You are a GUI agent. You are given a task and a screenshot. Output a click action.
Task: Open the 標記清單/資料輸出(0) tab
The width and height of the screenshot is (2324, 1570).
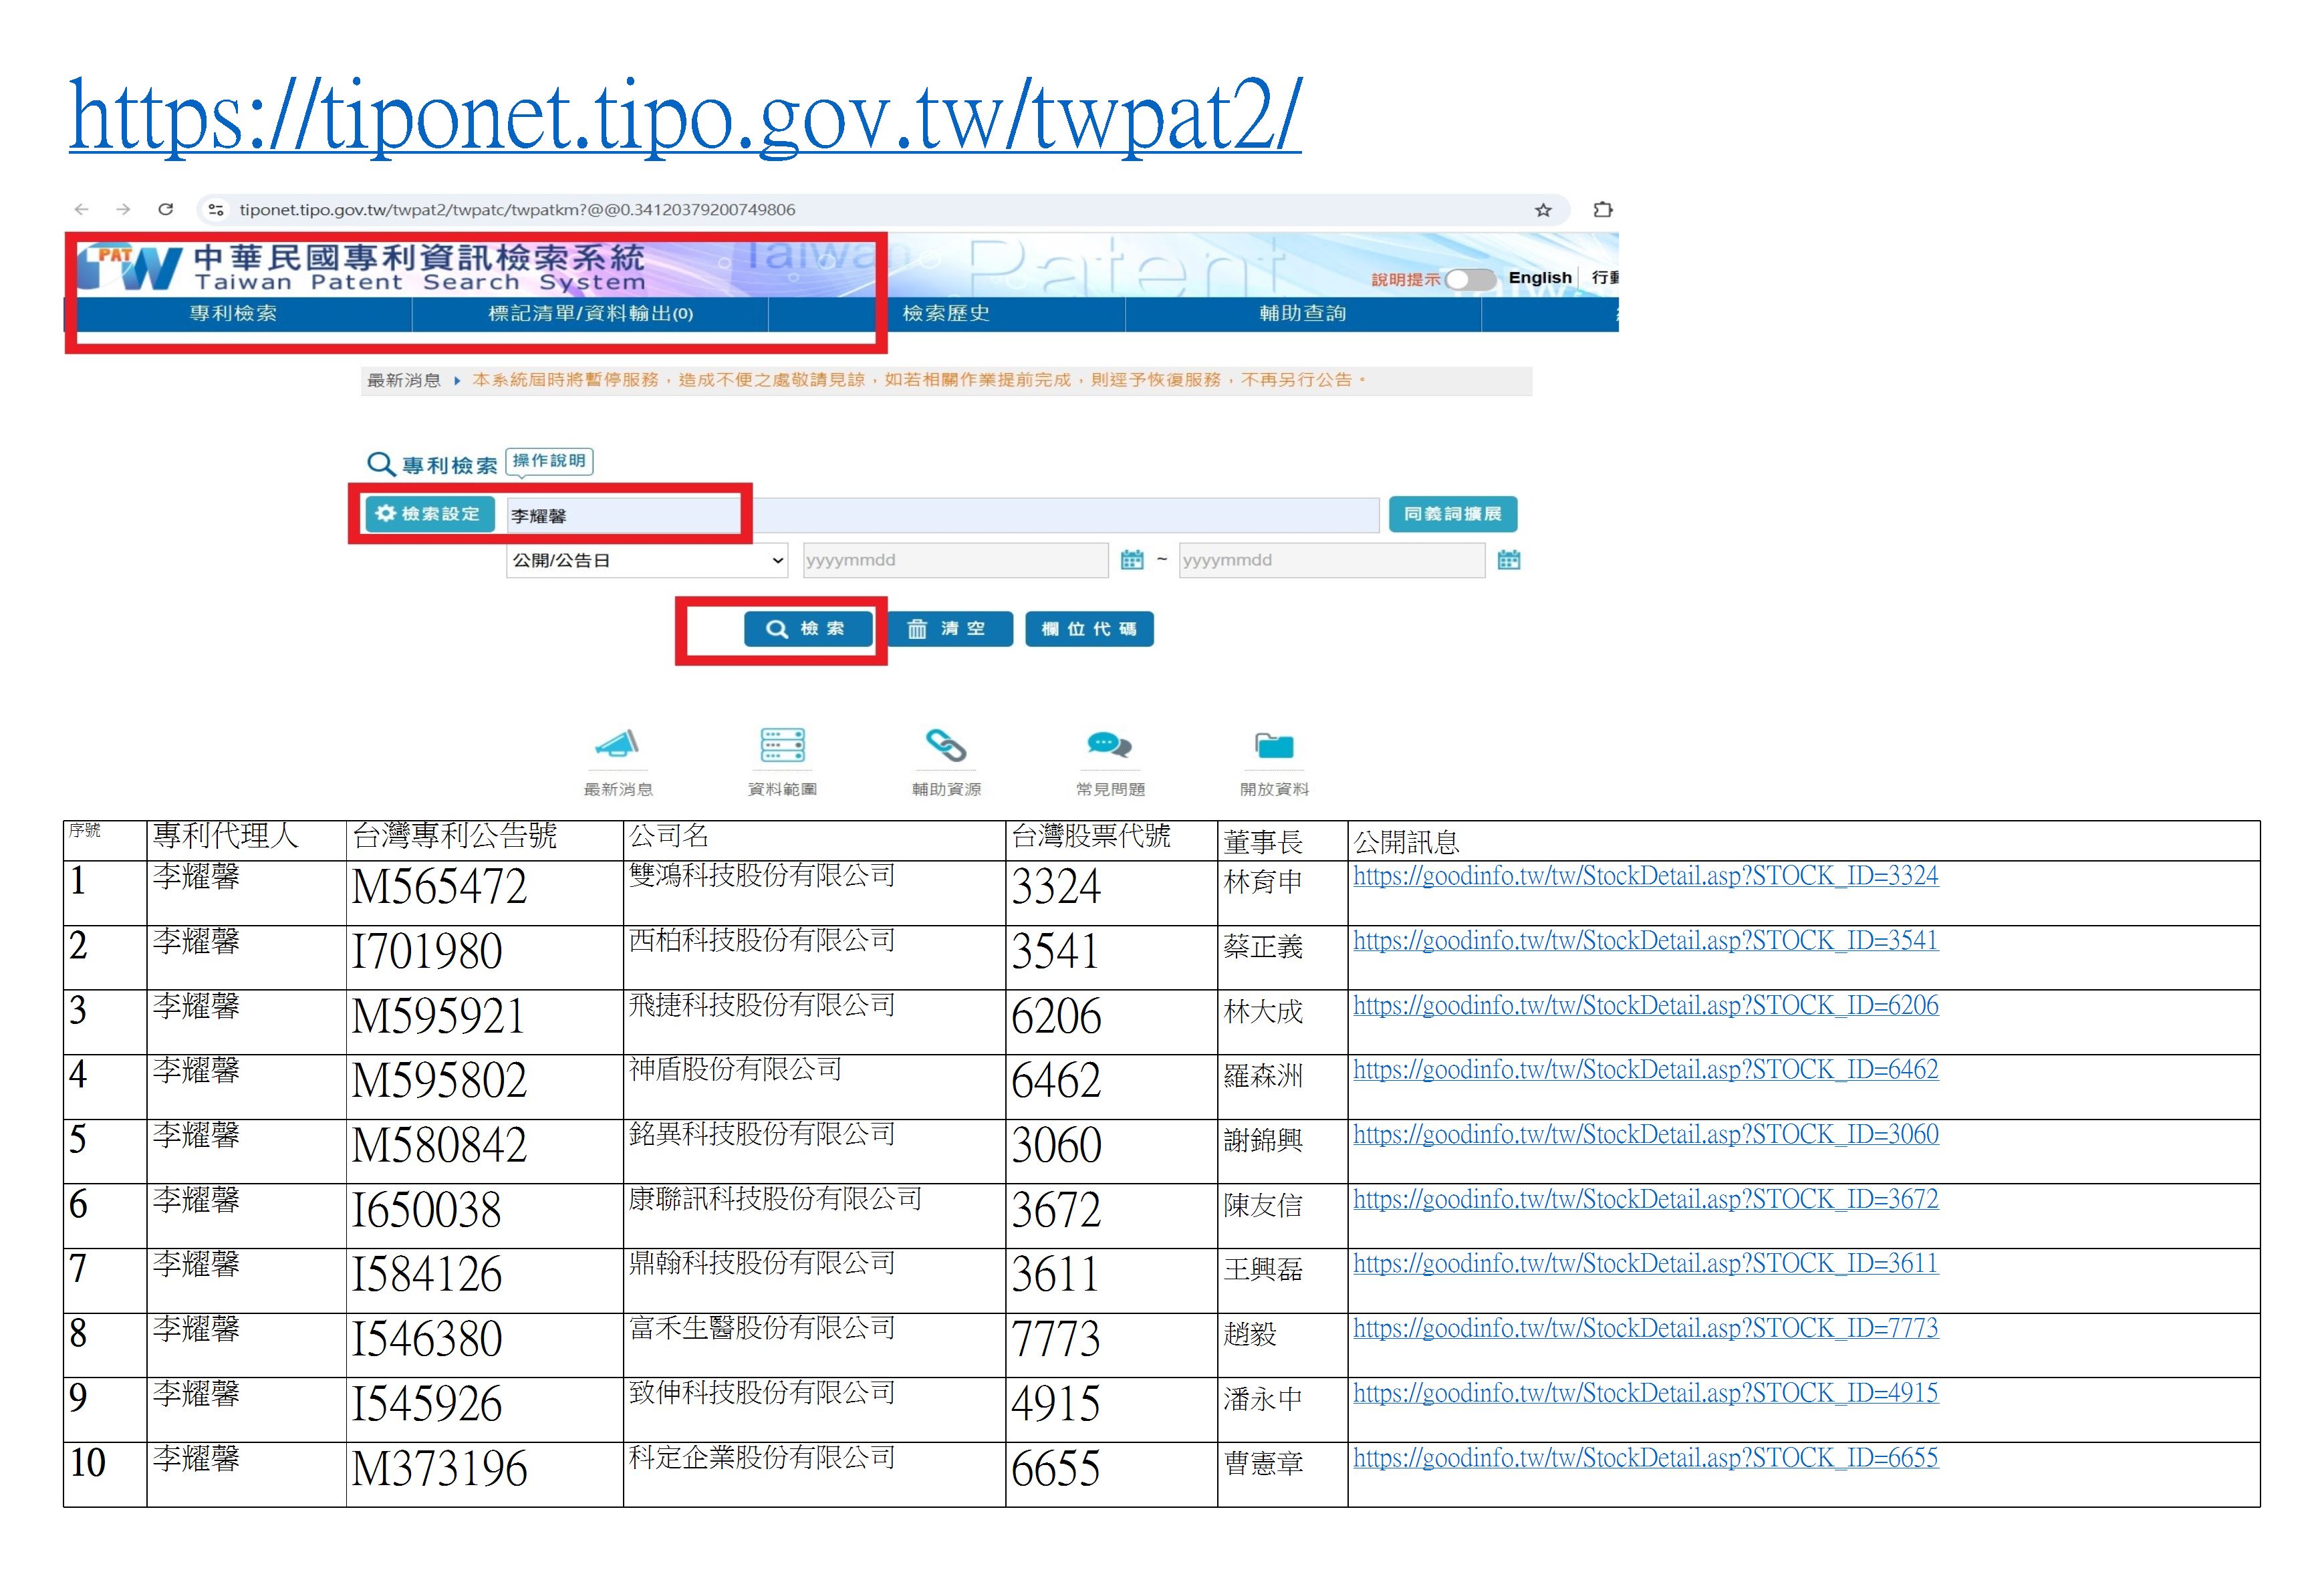590,314
